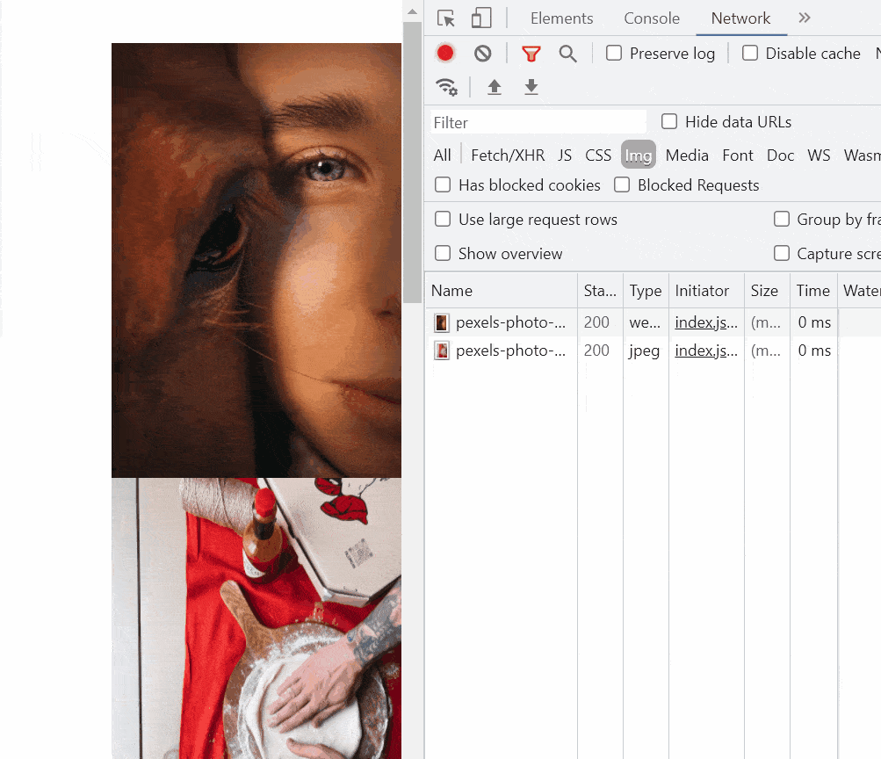This screenshot has width=881, height=759.
Task: Filter requests by Wasm type
Action: [862, 155]
